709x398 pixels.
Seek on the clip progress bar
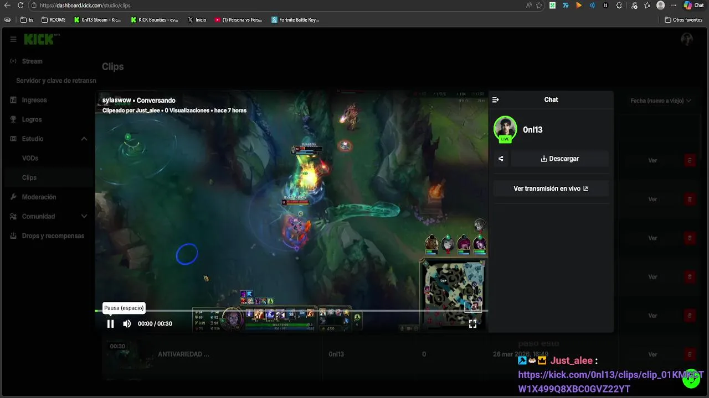(291, 311)
